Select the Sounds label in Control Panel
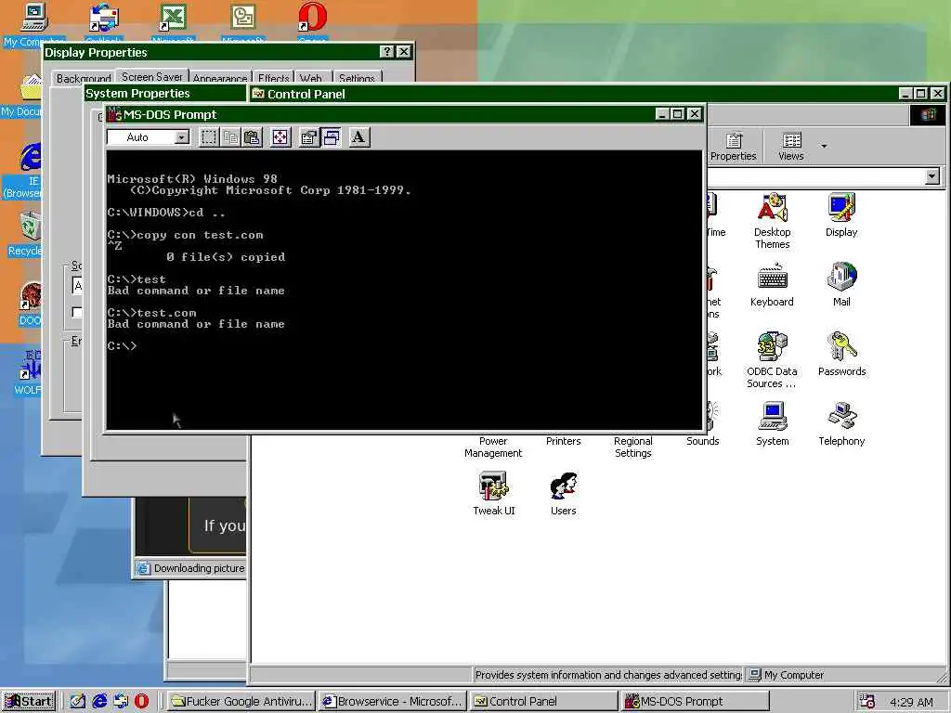The height and width of the screenshot is (713, 951). 702,441
